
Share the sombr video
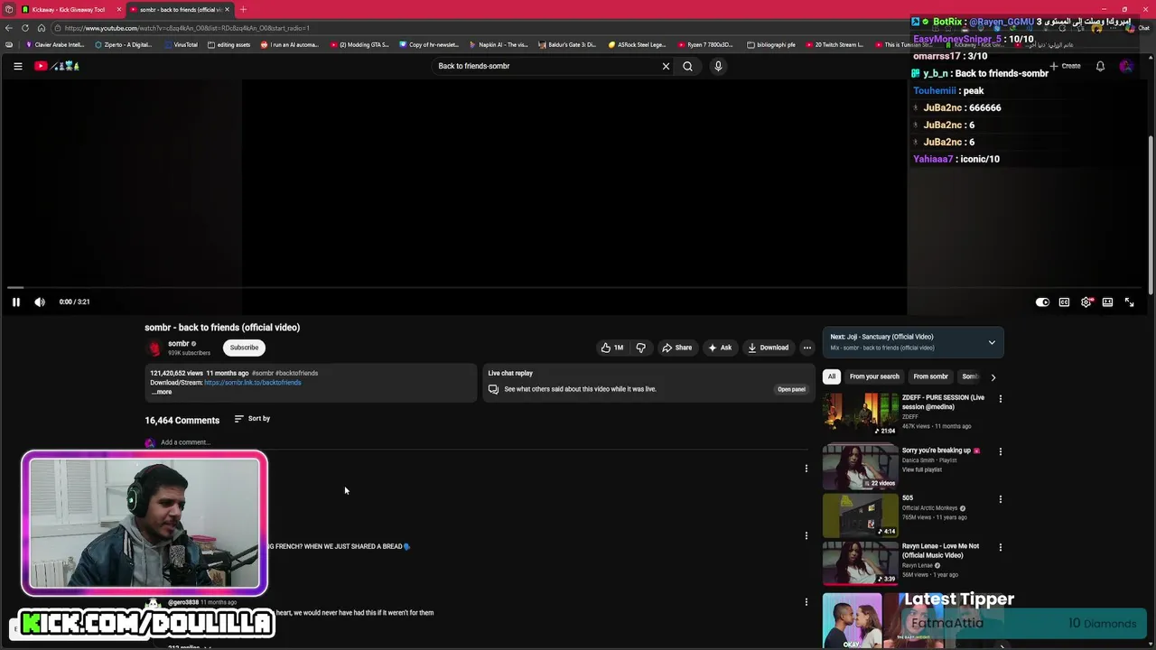click(677, 348)
